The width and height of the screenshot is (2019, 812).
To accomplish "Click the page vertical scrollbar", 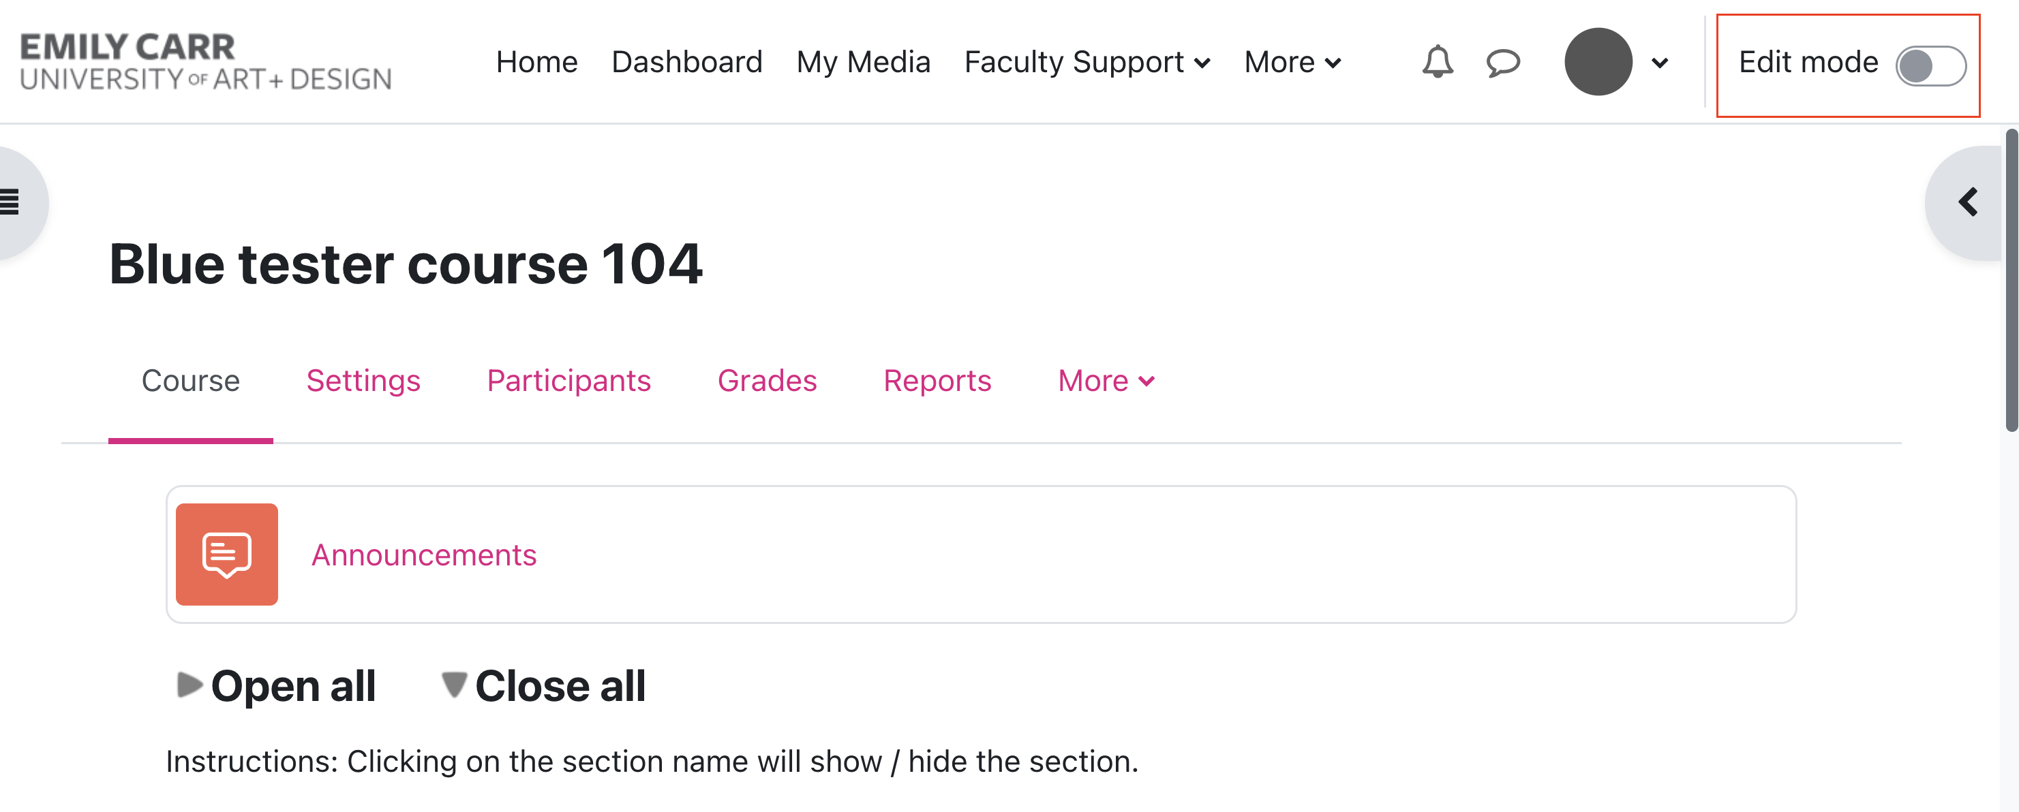I will 2012,281.
